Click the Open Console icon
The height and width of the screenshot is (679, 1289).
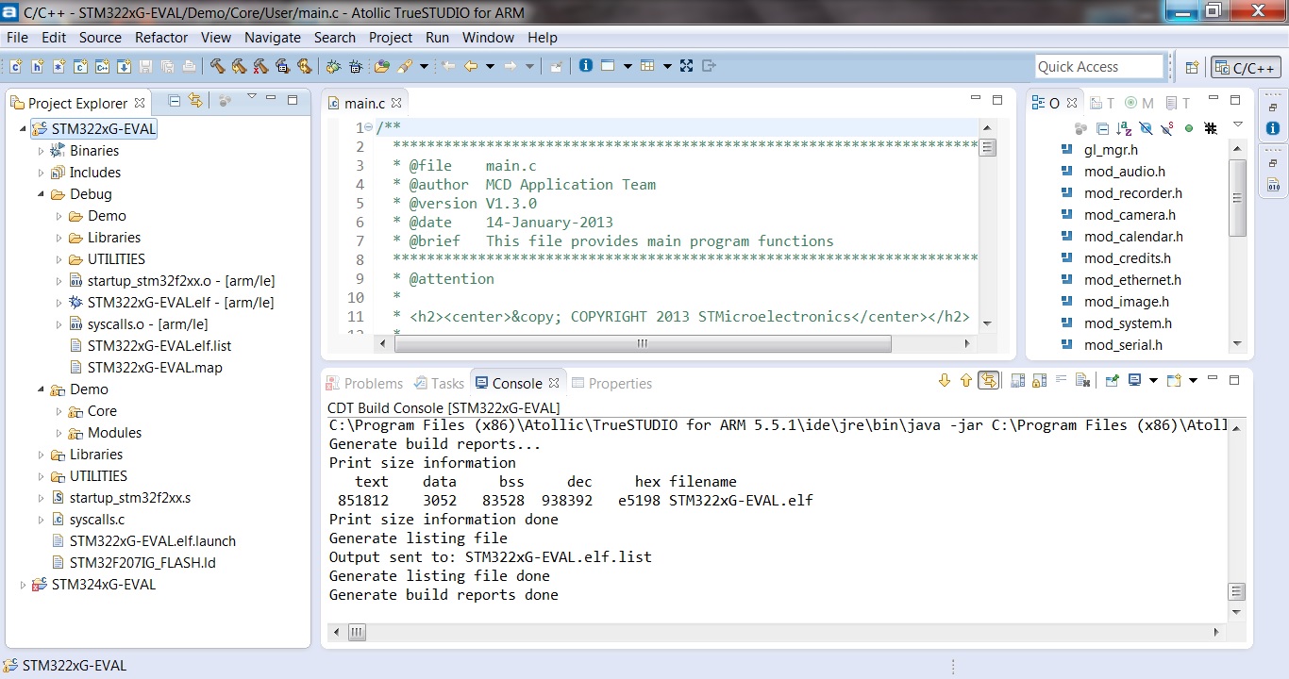point(1174,381)
